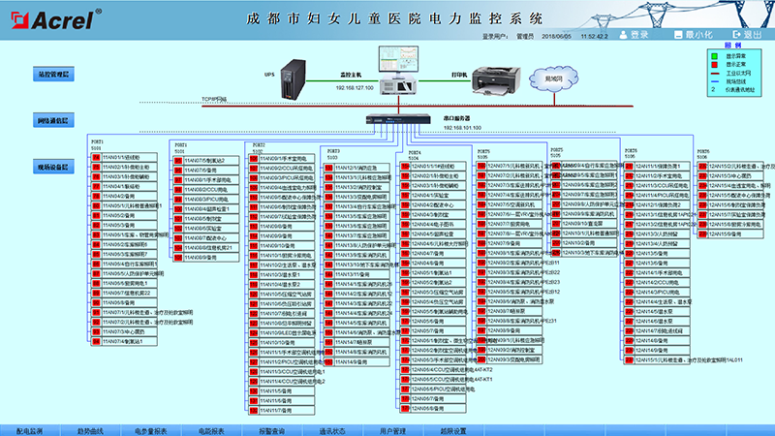Click the red status indicator for 12AN11/1
This screenshot has height=436, width=775.
pos(629,167)
